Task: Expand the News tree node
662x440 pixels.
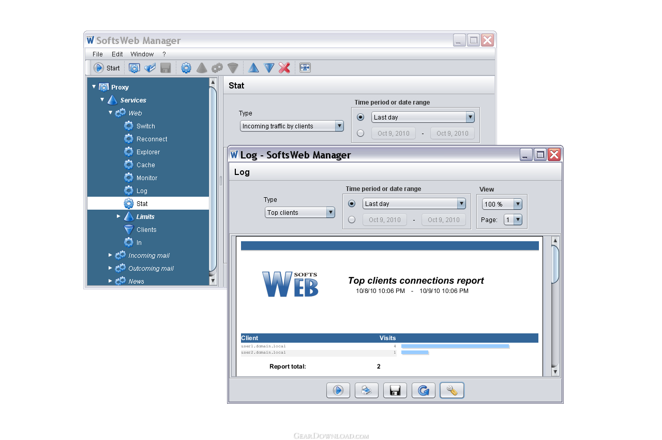Action: 110,281
